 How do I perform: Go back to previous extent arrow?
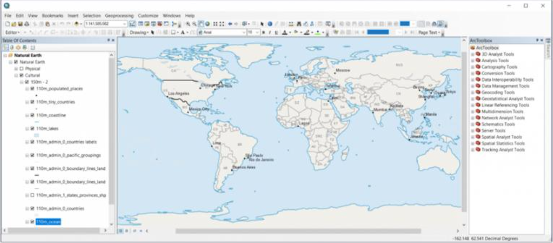tap(230, 23)
